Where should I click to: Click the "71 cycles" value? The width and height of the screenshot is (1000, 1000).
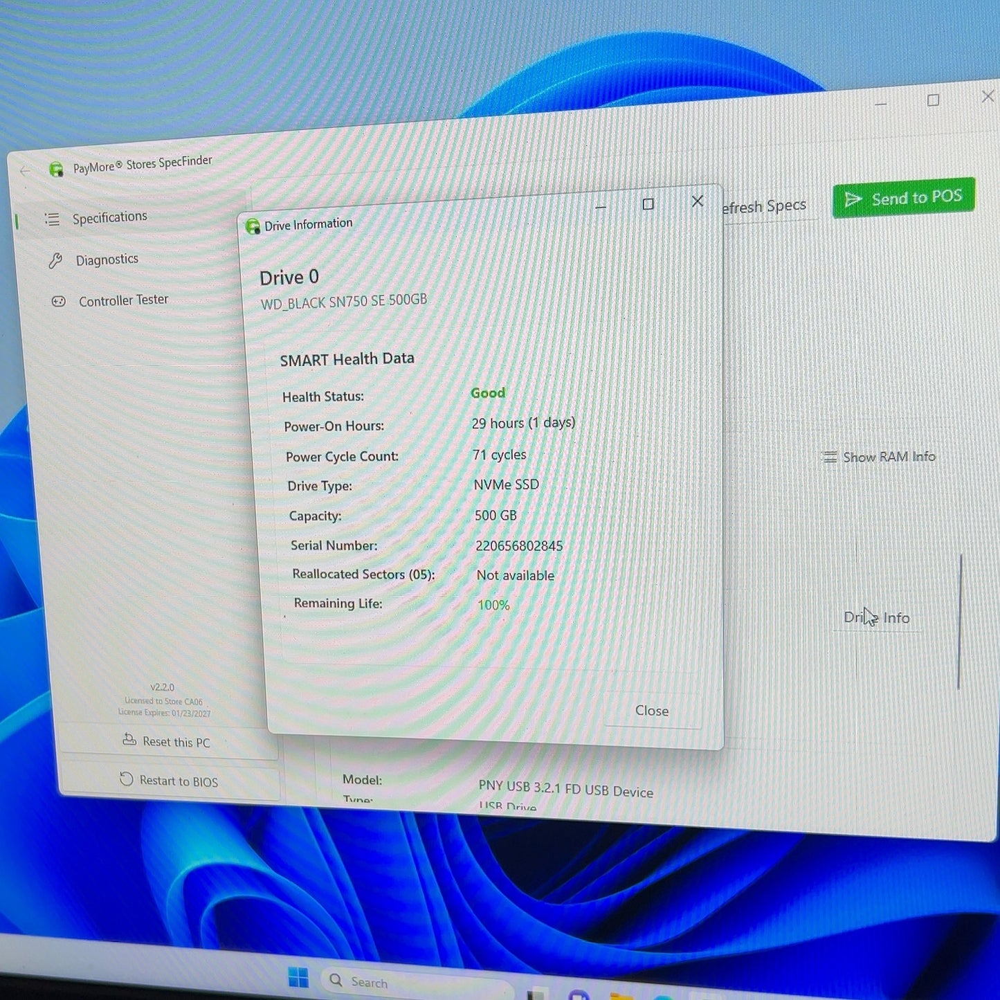point(500,455)
